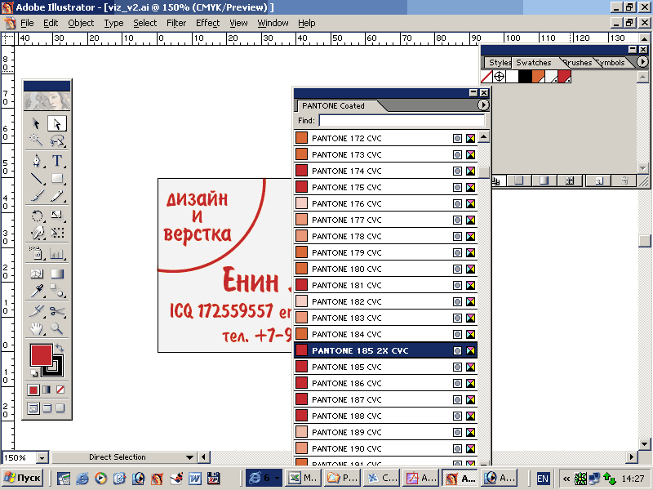The width and height of the screenshot is (653, 490).
Task: Pick the Registration swatch in Swatches palette
Action: [x=500, y=76]
